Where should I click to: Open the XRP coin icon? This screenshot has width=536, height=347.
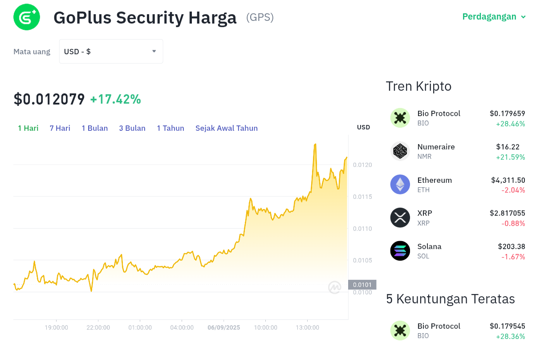[400, 218]
